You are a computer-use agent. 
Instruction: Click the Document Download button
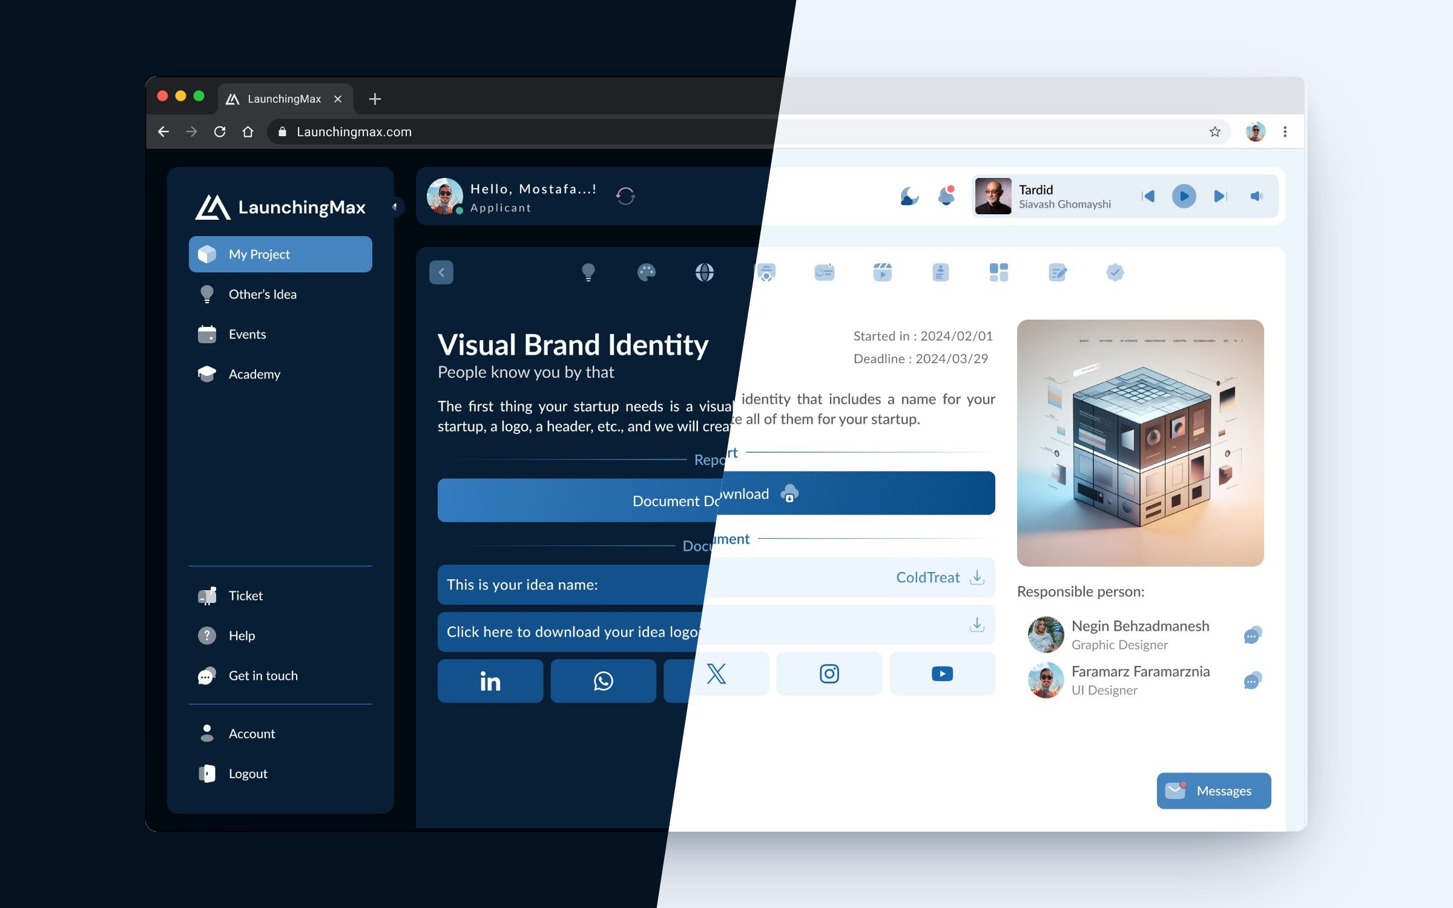(716, 496)
